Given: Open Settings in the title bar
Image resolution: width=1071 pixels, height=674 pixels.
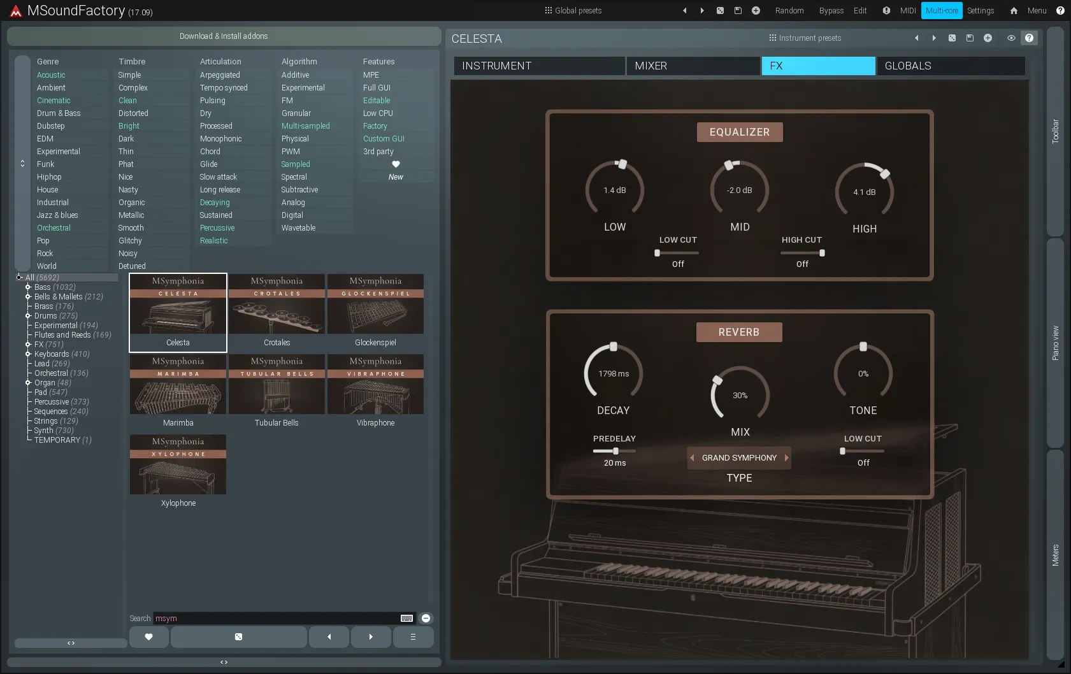Looking at the screenshot, I should (x=981, y=11).
